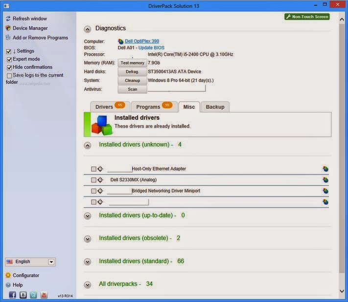Viewport: 348px width, 302px height.
Task: Check the Host-Only Ethernet Adapter checkbox
Action: [93, 169]
